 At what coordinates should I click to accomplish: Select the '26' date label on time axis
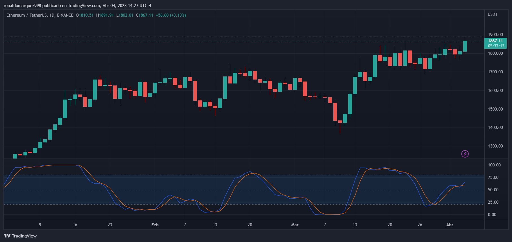click(x=420, y=225)
